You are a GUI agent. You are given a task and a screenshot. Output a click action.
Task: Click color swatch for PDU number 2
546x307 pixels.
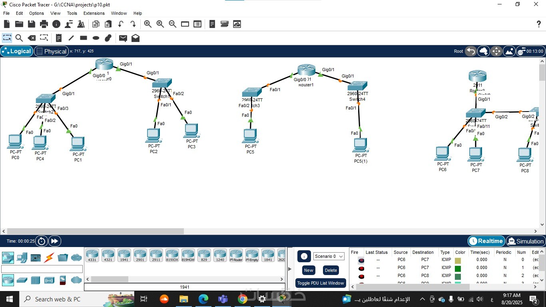(458, 277)
